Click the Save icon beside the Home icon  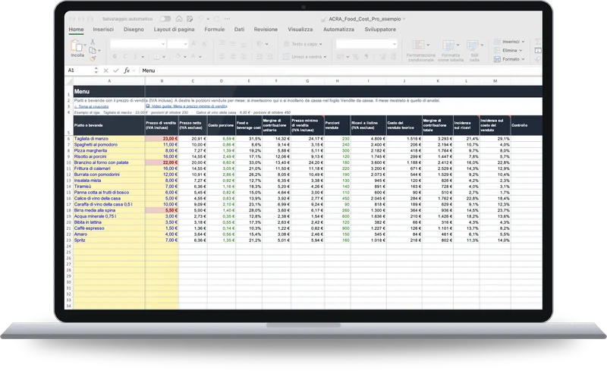[190, 19]
